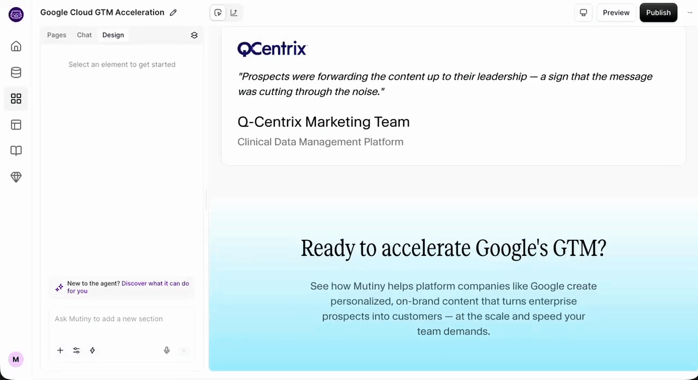Focus the 'Ask Mutiny to add a new section' field
Screen dimensions: 698x380
pyautogui.click(x=122, y=319)
